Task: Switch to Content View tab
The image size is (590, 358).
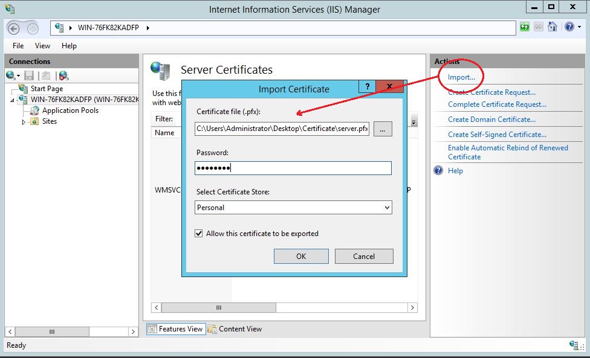Action: pos(235,329)
